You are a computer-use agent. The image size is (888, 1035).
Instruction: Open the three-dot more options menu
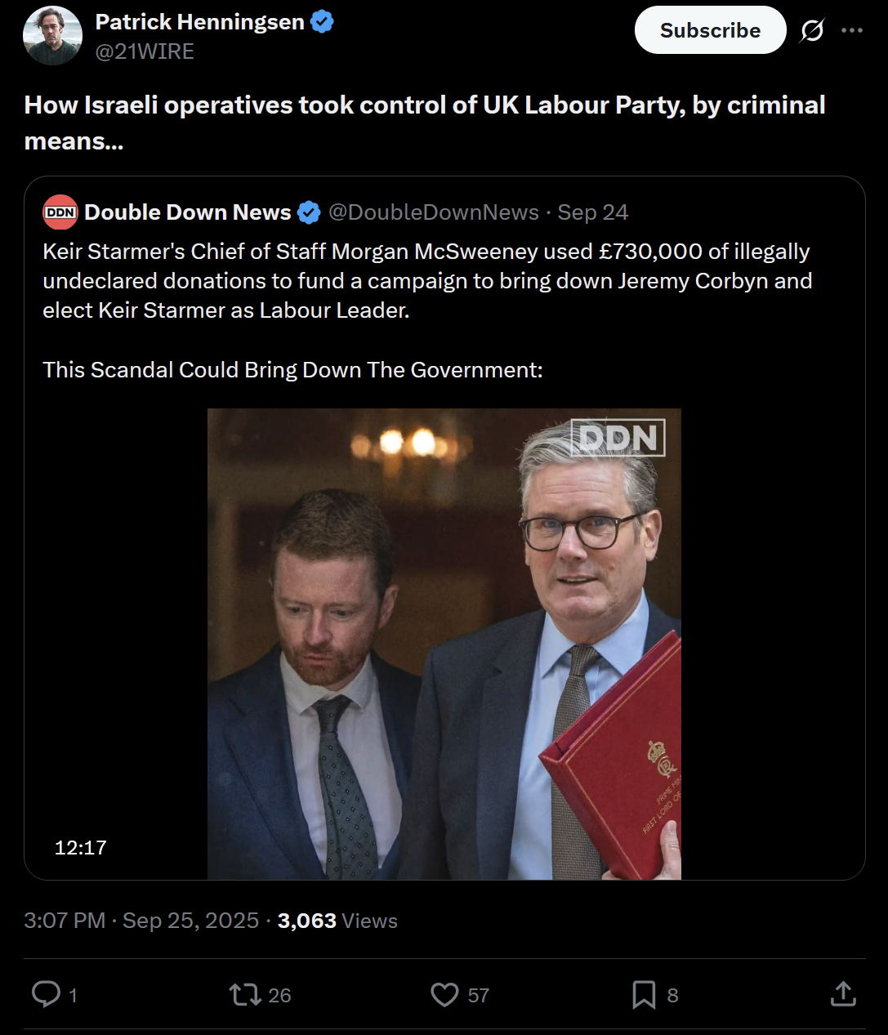[x=852, y=30]
